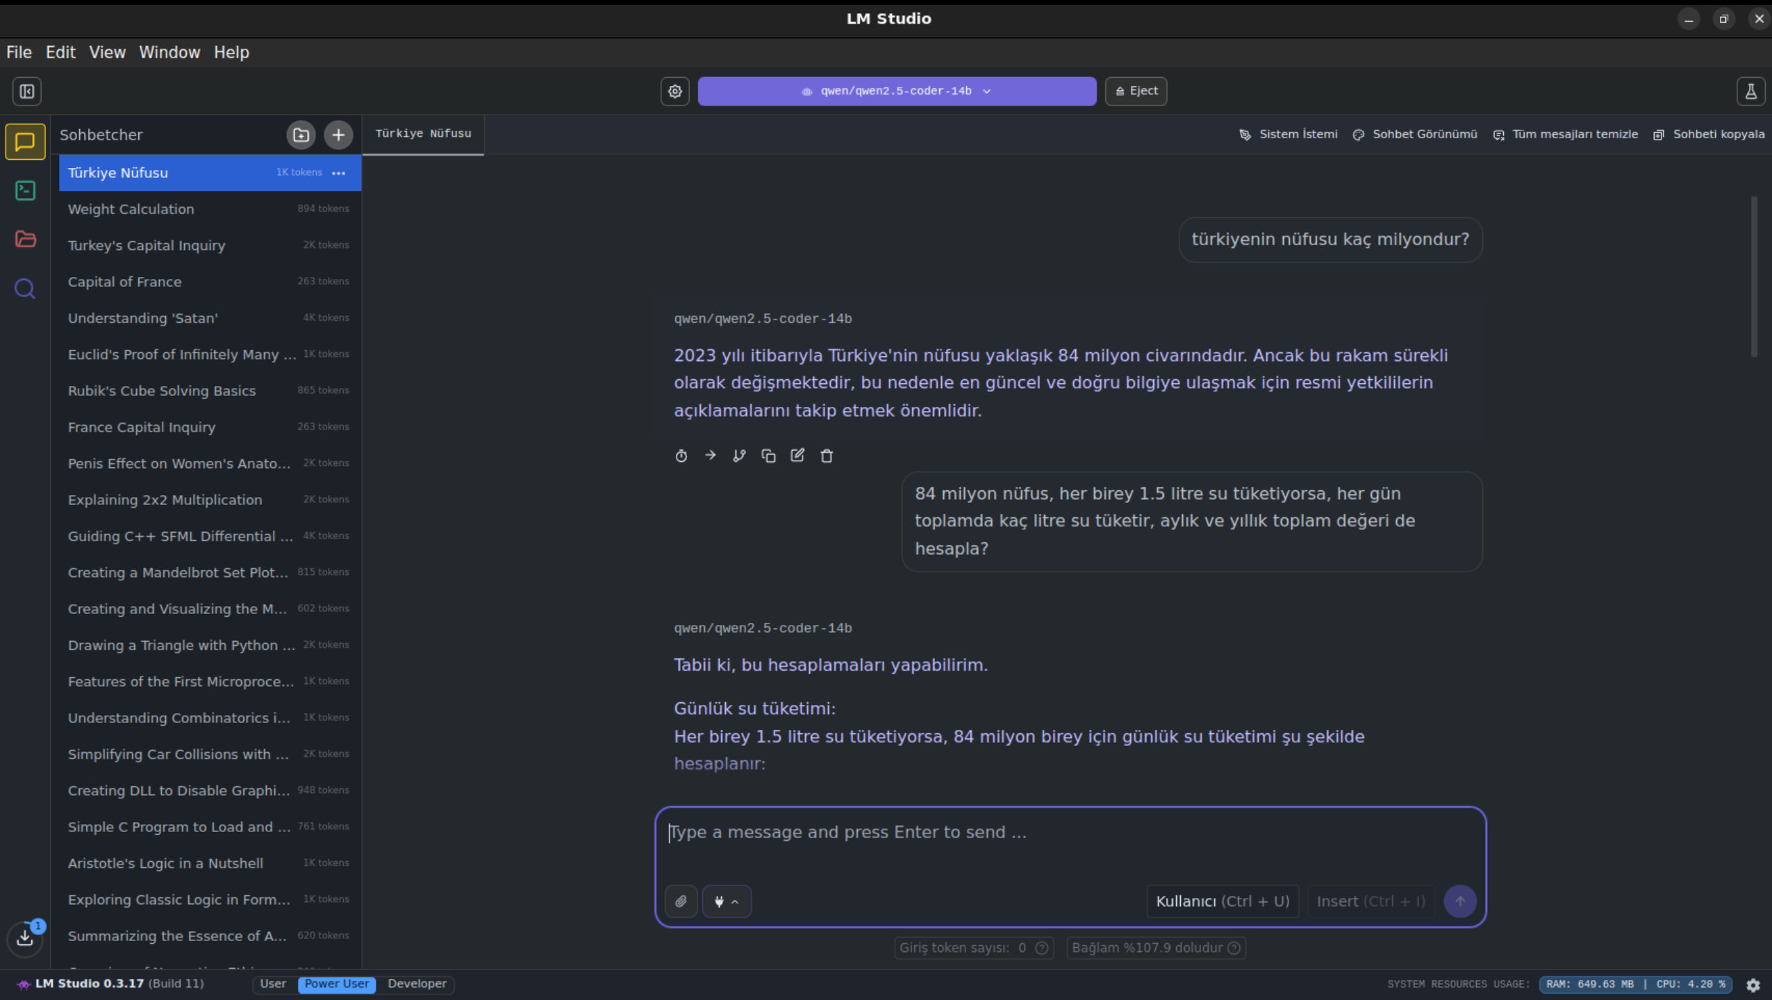The width and height of the screenshot is (1772, 1000).
Task: Open Features of the First Microprocessor chat
Action: pos(209,681)
